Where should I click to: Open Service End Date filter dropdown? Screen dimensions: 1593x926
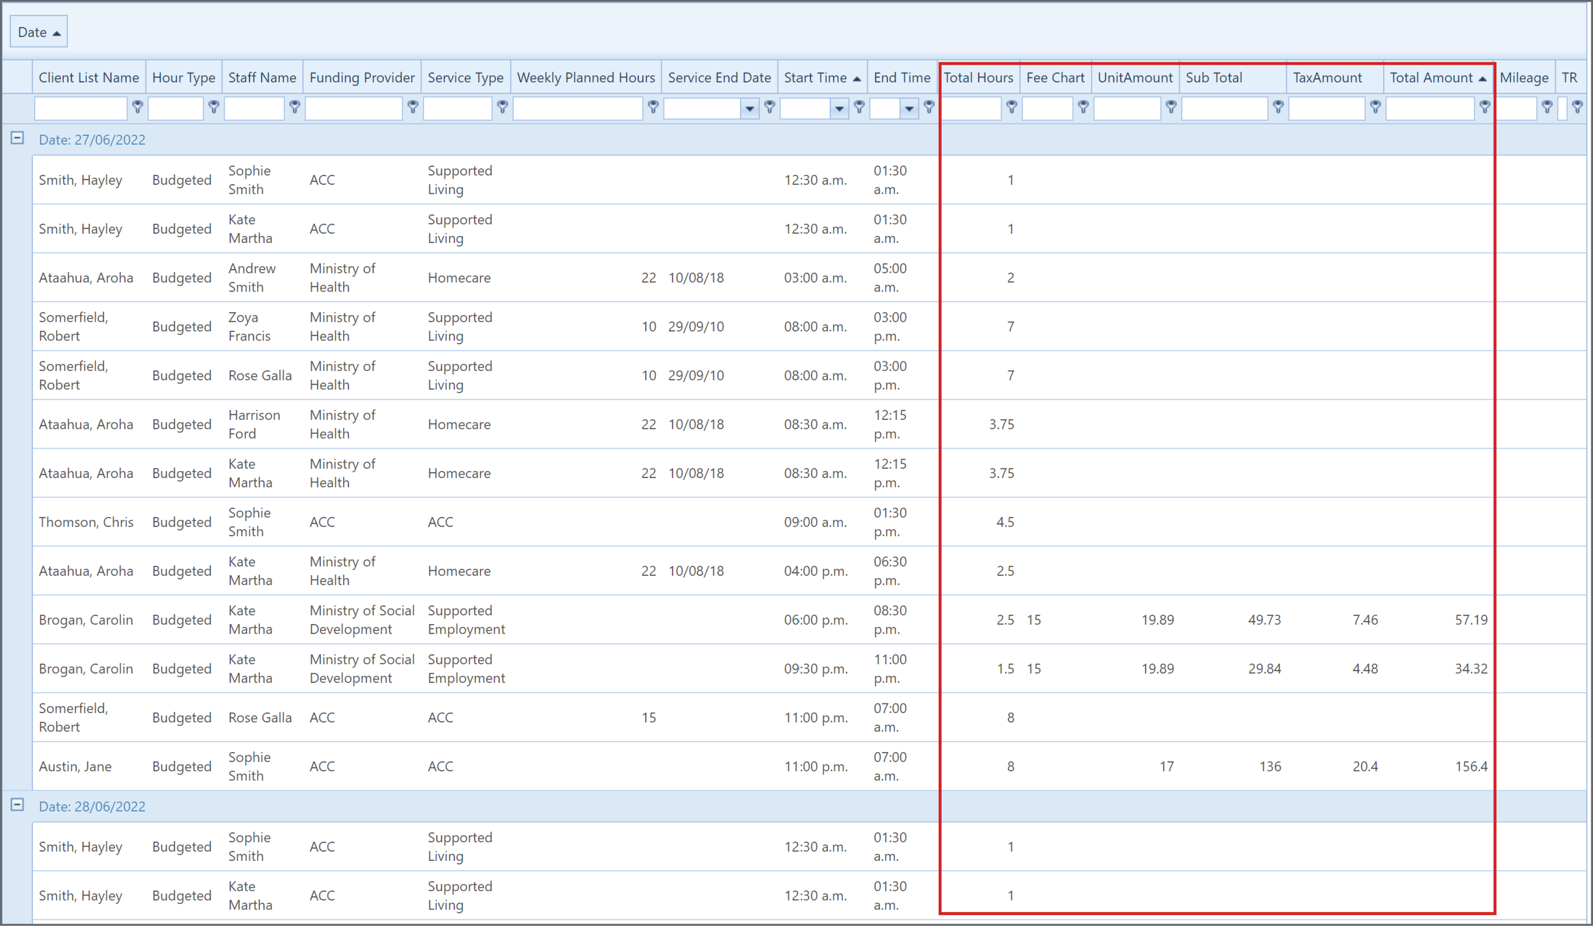[x=750, y=109]
